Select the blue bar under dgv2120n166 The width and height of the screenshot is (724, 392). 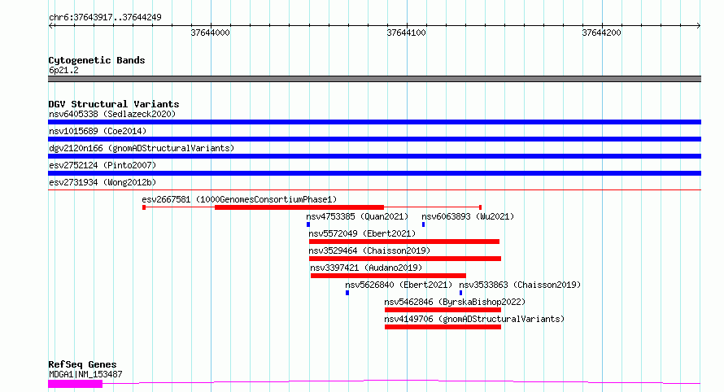coord(374,156)
